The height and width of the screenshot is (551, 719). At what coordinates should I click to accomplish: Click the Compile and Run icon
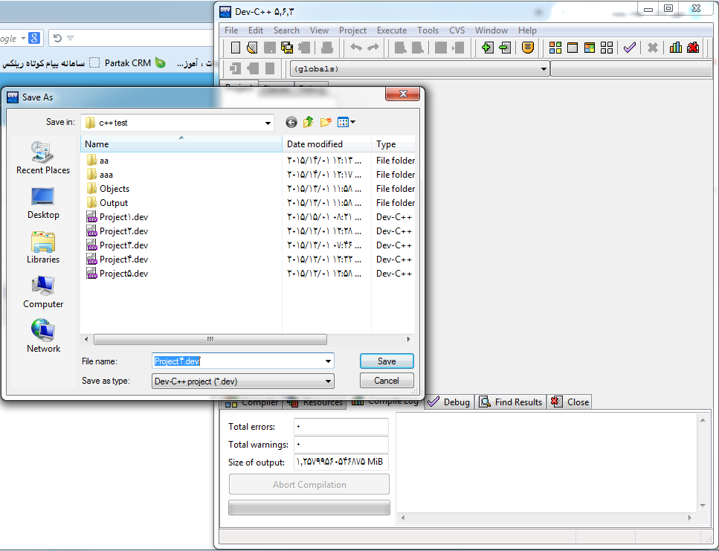pos(590,47)
